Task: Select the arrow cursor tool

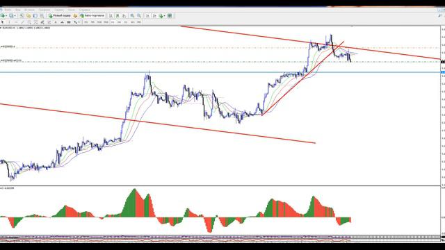Action: (x=2, y=22)
